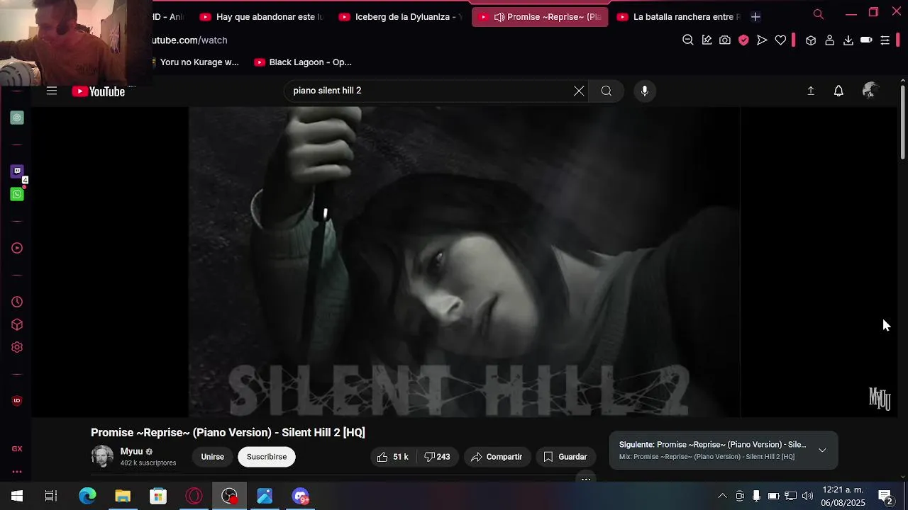908x510 pixels.
Task: Open the battery saver icon
Action: (x=866, y=40)
